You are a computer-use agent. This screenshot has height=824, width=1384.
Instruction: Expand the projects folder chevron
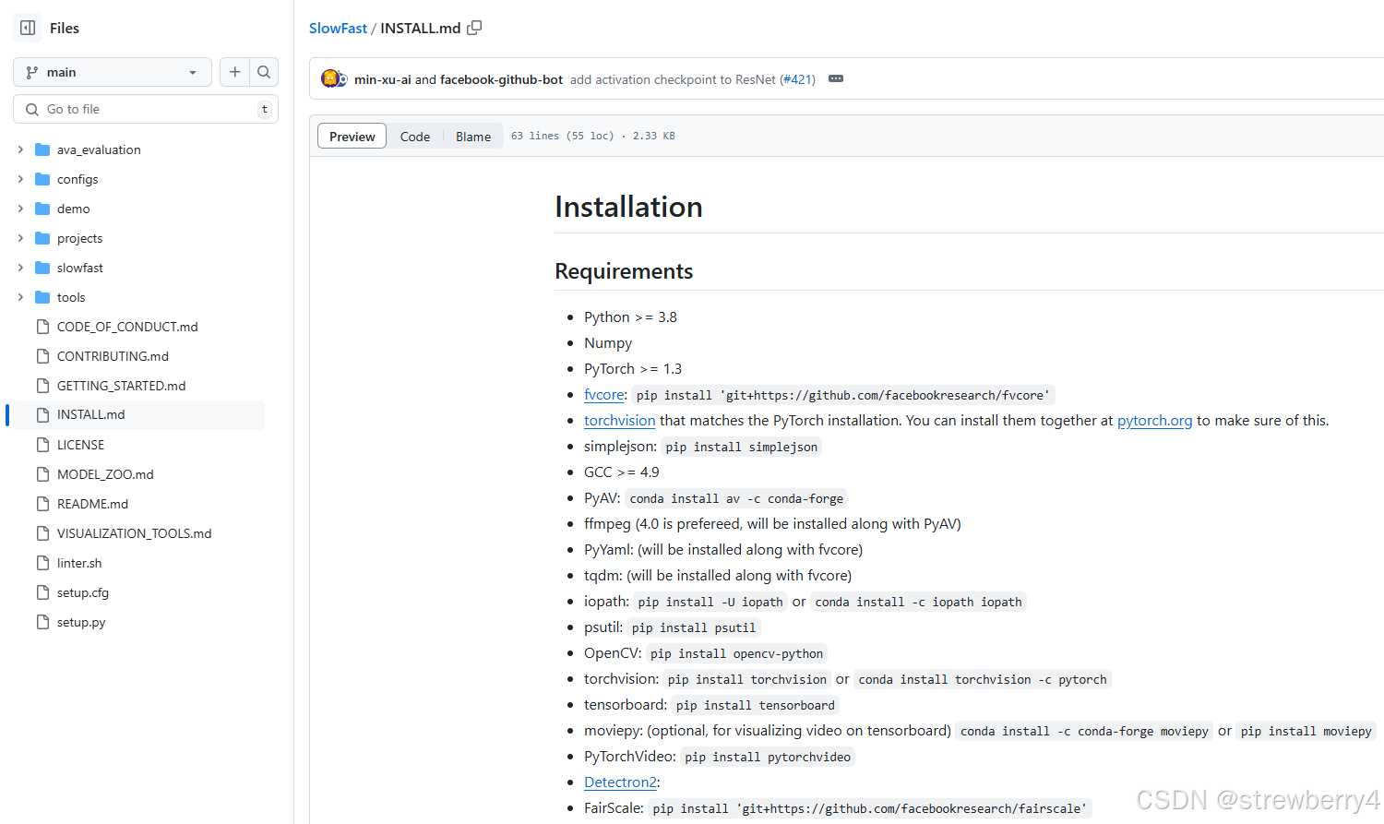[x=20, y=238]
